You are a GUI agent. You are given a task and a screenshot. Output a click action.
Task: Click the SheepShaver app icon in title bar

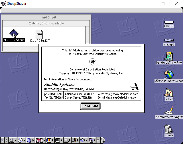click(3, 4)
